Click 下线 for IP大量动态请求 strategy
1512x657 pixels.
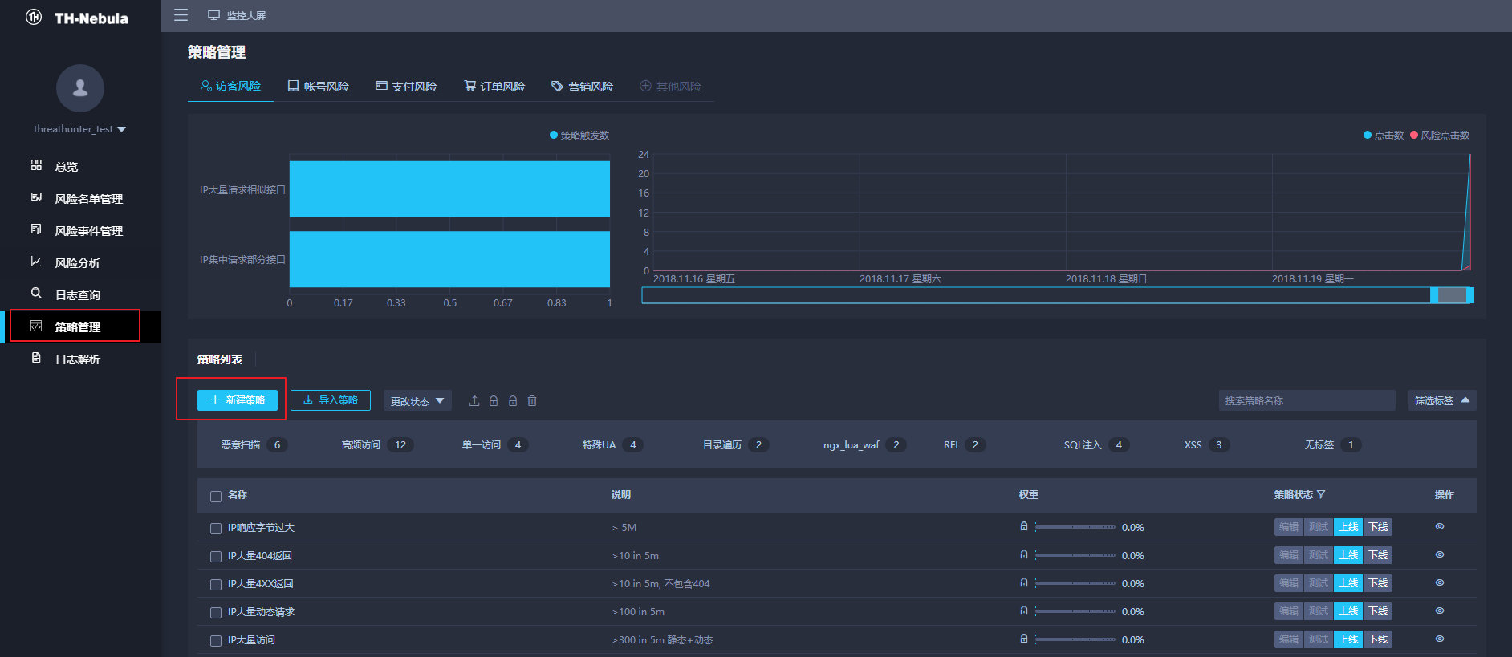click(x=1378, y=611)
